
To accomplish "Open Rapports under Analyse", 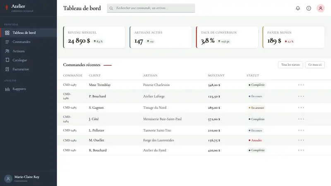I will pyautogui.click(x=28, y=89).
